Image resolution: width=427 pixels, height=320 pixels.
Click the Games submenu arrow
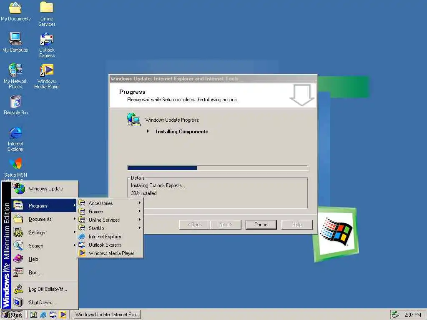coord(139,211)
